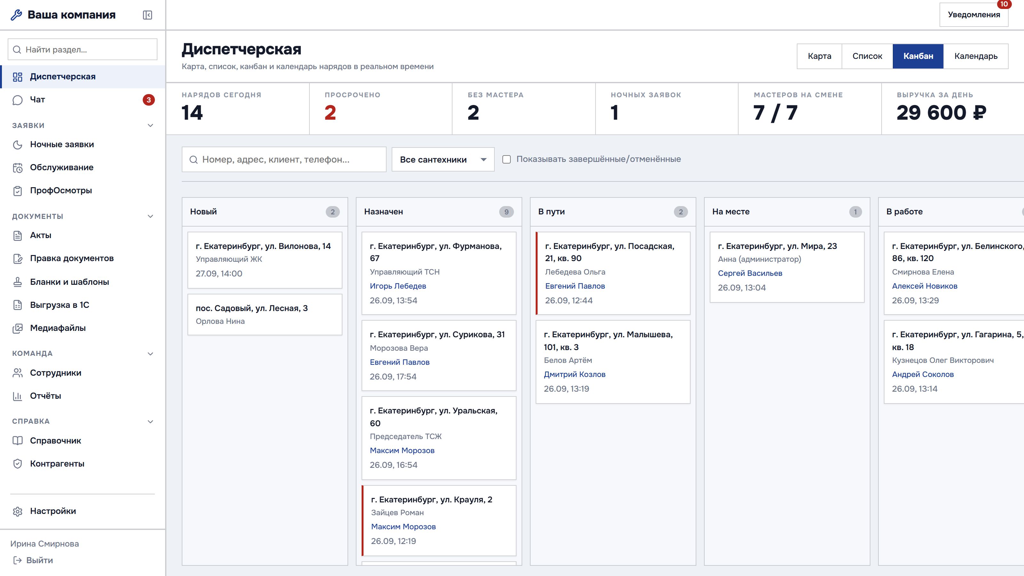Open the ул. Крауля, 2 order card
Image resolution: width=1024 pixels, height=576 pixels.
(x=439, y=520)
